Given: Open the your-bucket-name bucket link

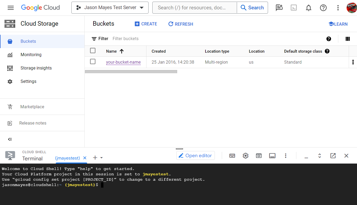Looking at the screenshot, I should click(x=123, y=62).
